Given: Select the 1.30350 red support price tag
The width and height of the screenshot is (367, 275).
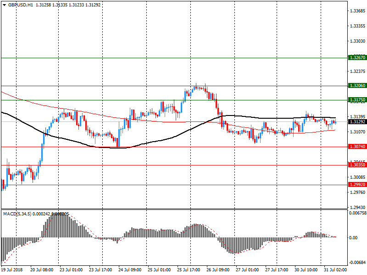Looking at the screenshot, I should coord(357,165).
